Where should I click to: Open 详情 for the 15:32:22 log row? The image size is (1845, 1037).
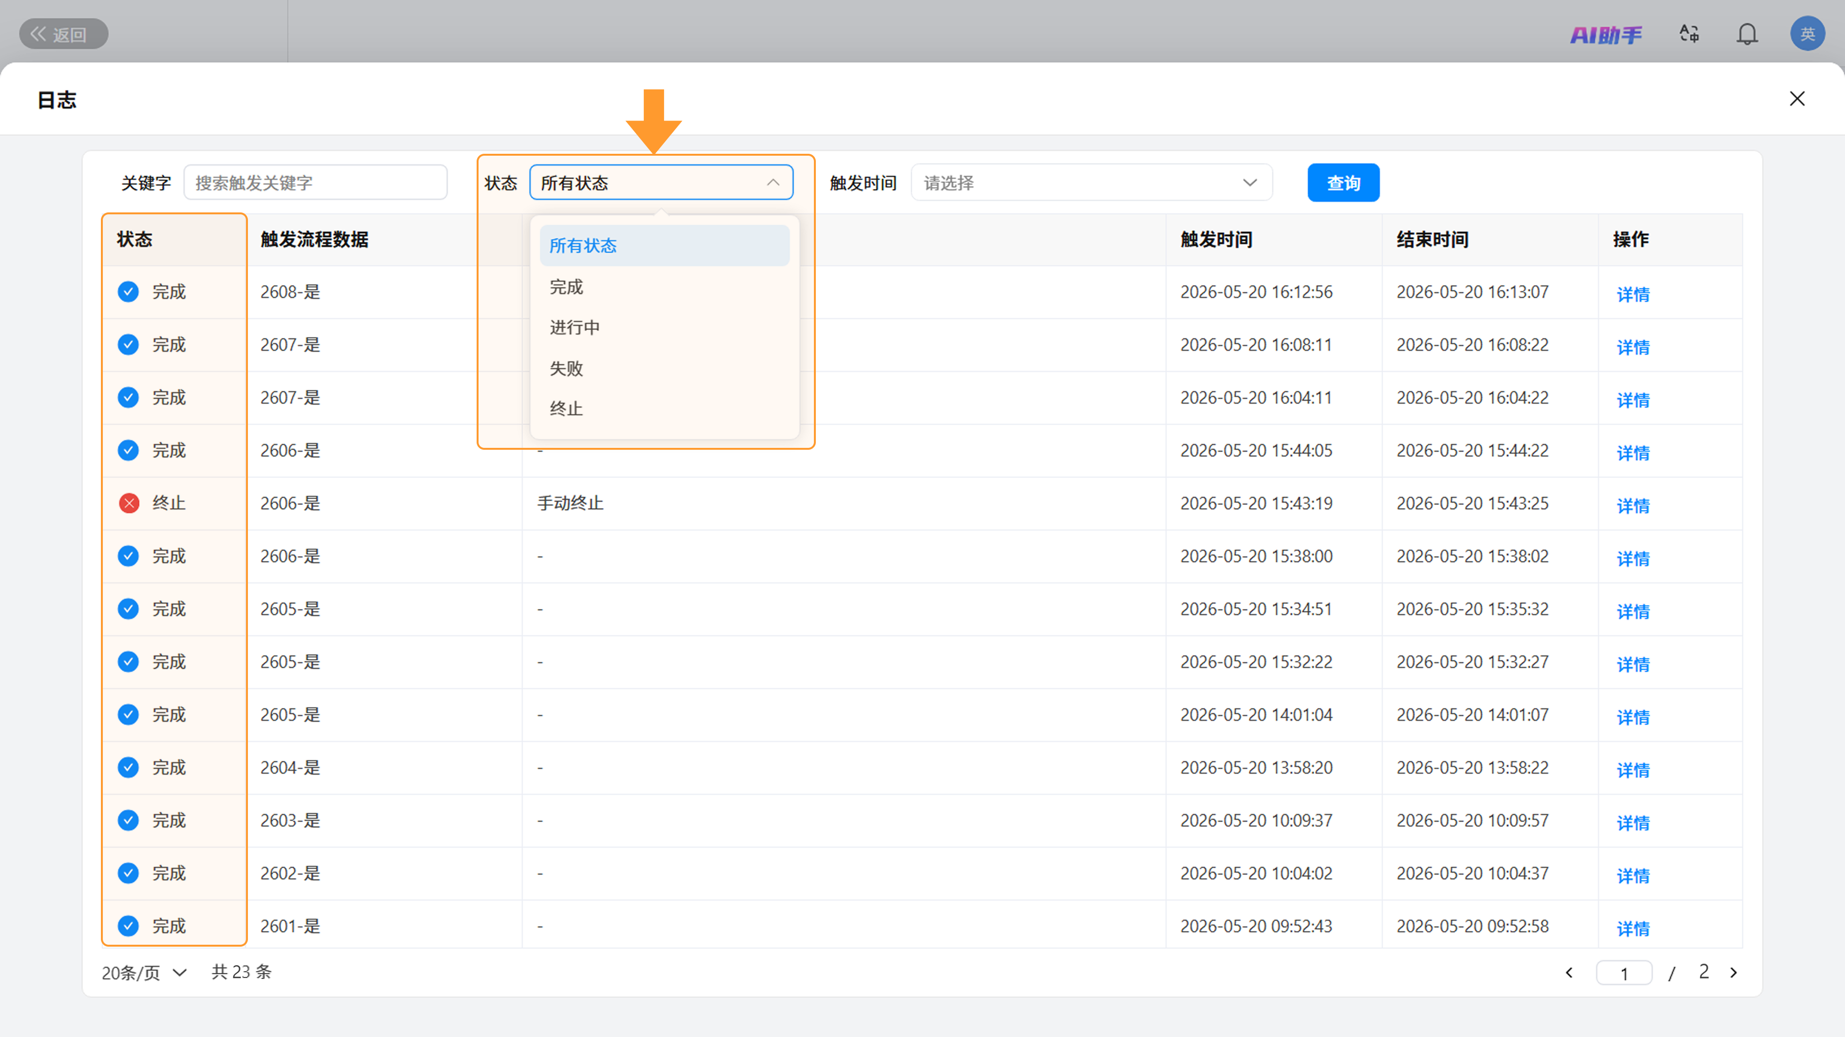click(x=1633, y=664)
